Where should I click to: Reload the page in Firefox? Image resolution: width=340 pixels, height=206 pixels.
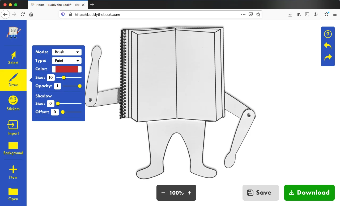pos(23,15)
